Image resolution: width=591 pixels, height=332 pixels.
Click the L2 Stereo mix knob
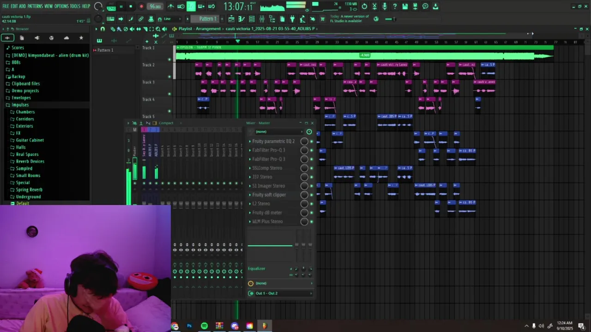pos(304,204)
